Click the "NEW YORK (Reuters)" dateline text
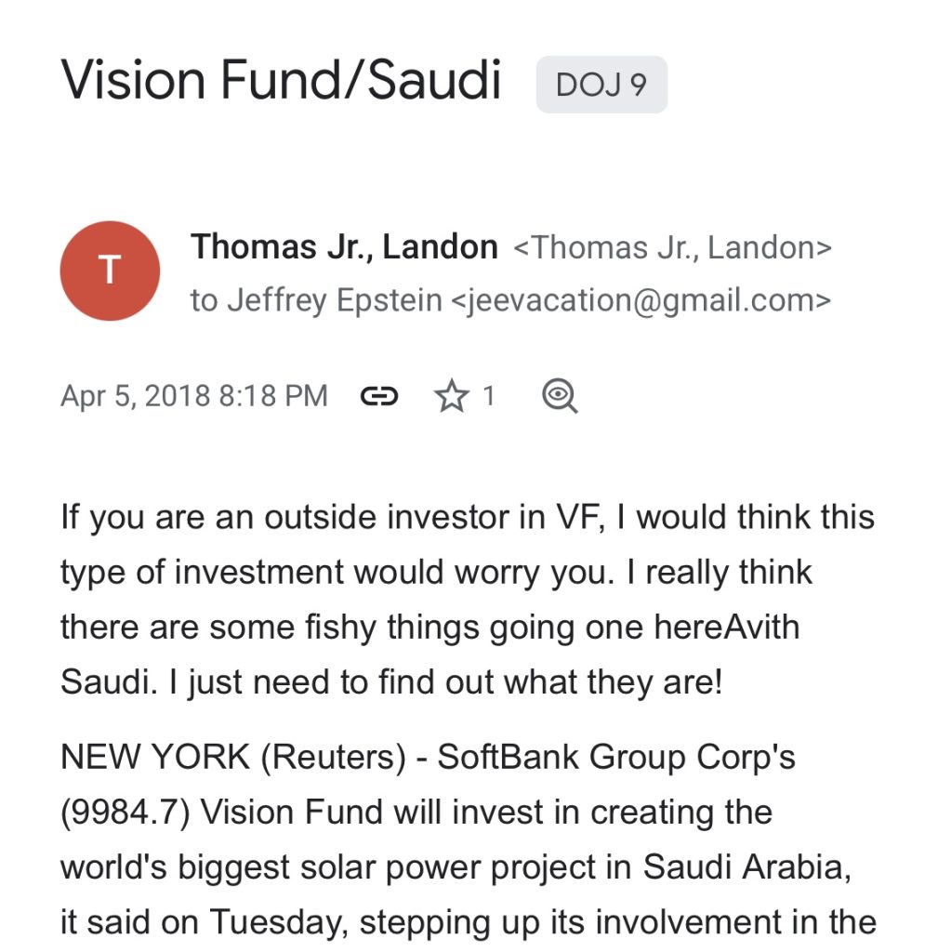The image size is (938, 952). click(x=232, y=757)
